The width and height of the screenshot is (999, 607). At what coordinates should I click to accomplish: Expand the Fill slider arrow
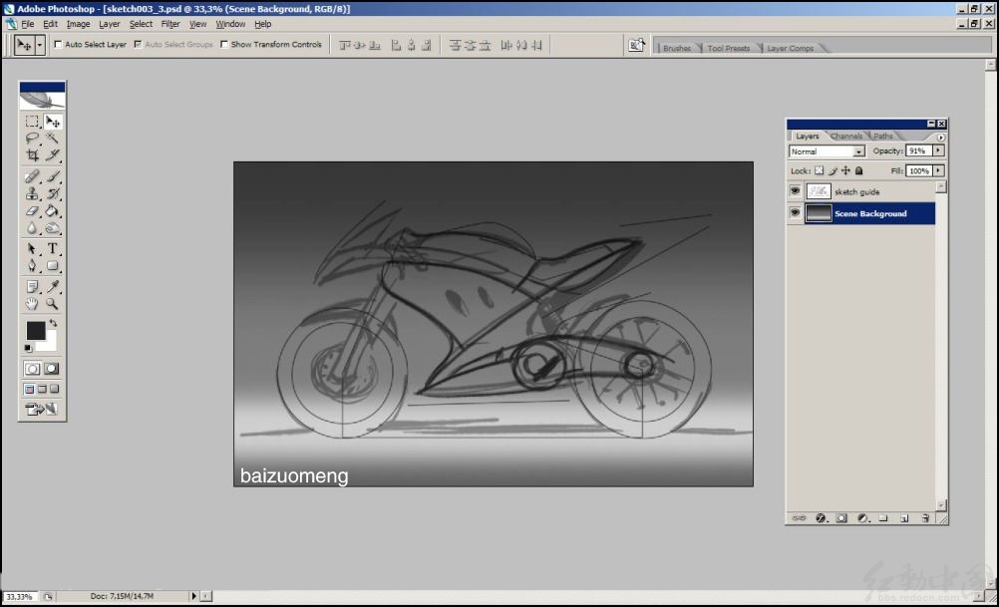click(938, 170)
